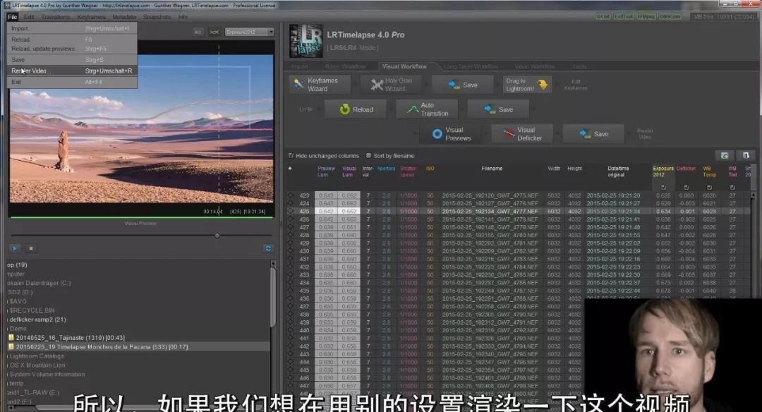The height and width of the screenshot is (412, 762).
Task: Select the deflicker-ramp2 (21) folder
Action: point(37,320)
